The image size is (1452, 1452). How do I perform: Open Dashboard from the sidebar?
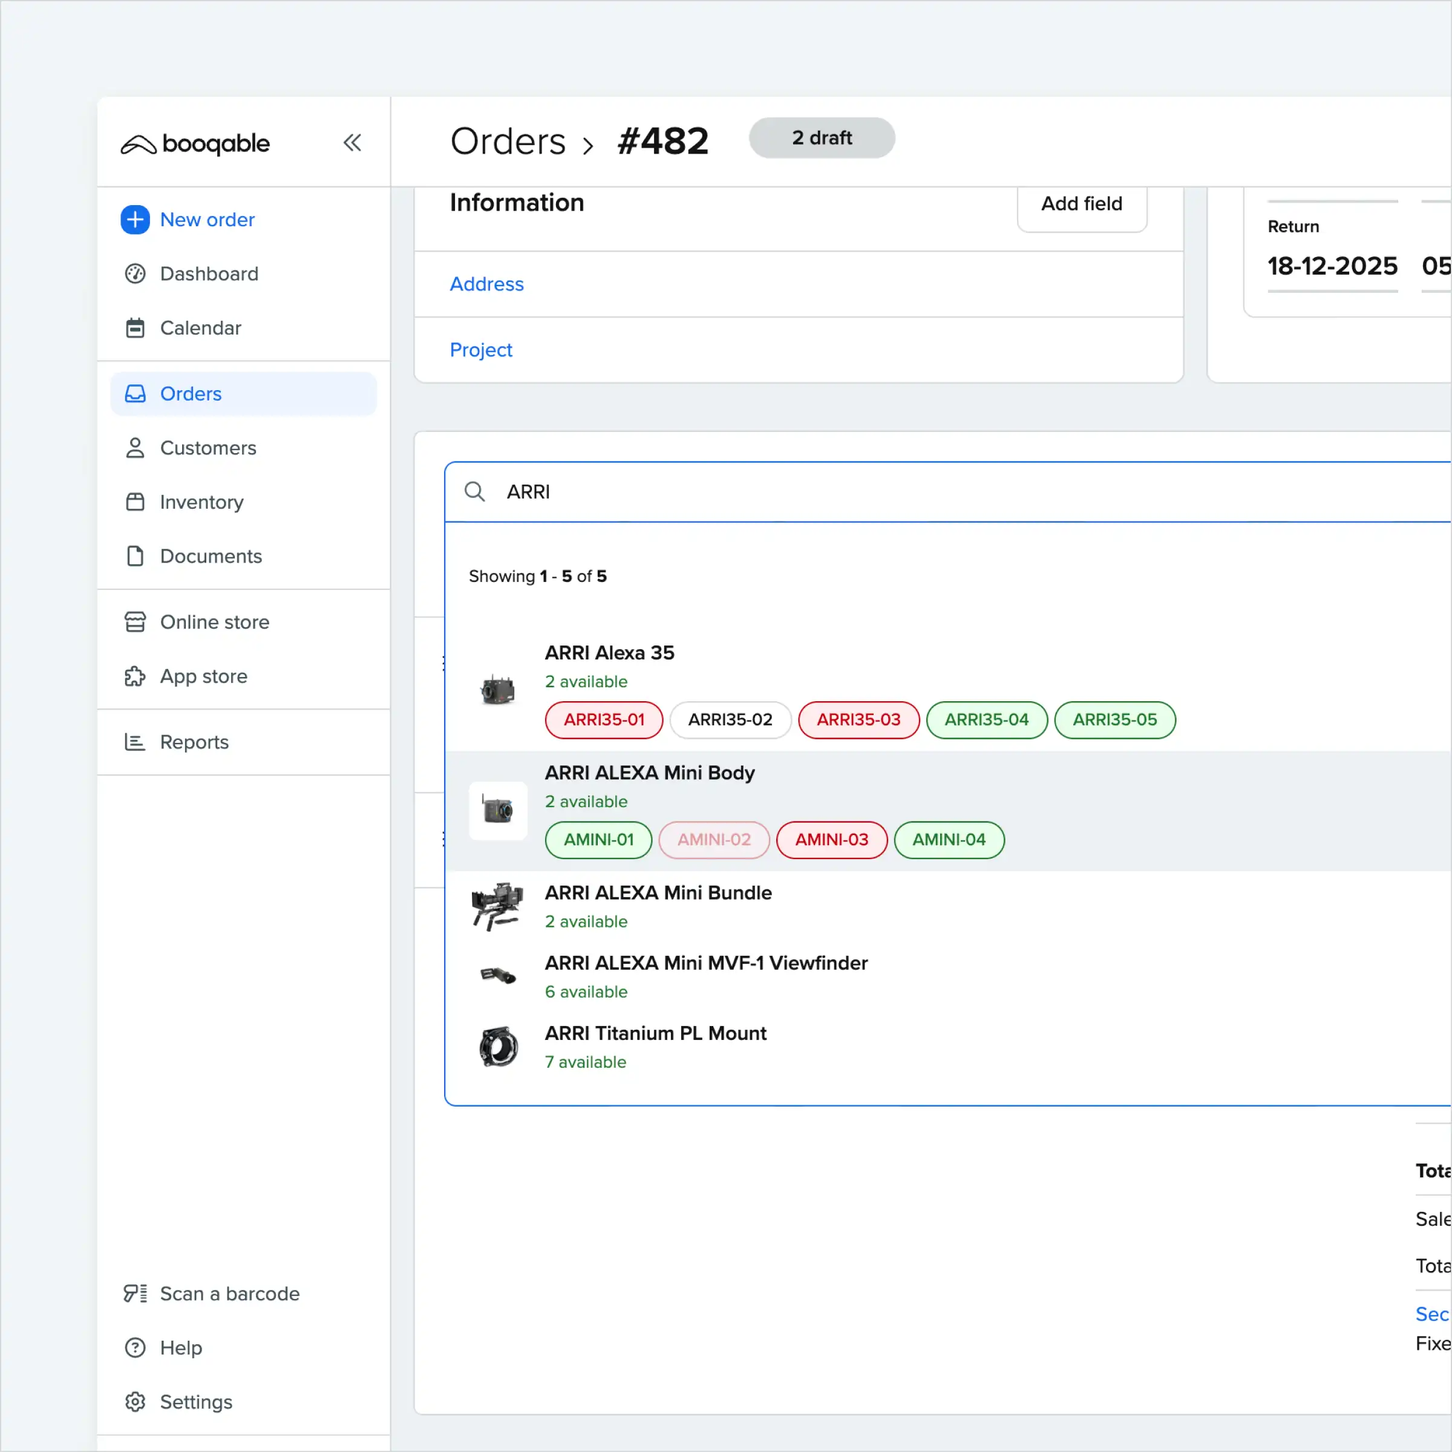(208, 273)
